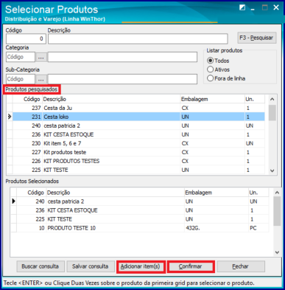Click Un. column header in searched grid
This screenshot has height=290, width=285.
[x=255, y=99]
